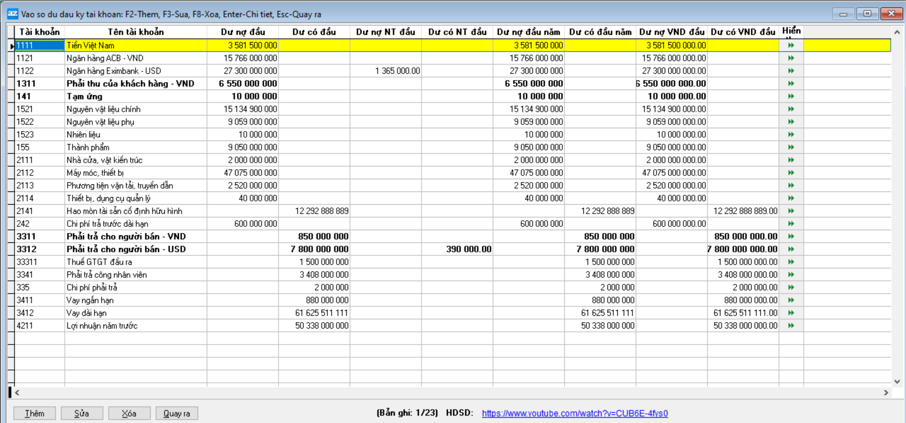Click green arrow for account 3312 row
This screenshot has height=423, width=906.
[791, 249]
